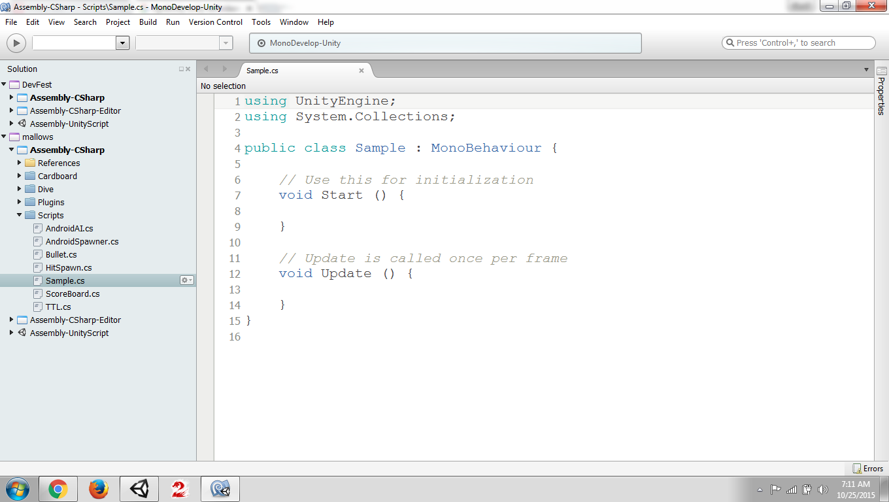The height and width of the screenshot is (502, 889).
Task: Open the Windows Start menu
Action: click(17, 489)
